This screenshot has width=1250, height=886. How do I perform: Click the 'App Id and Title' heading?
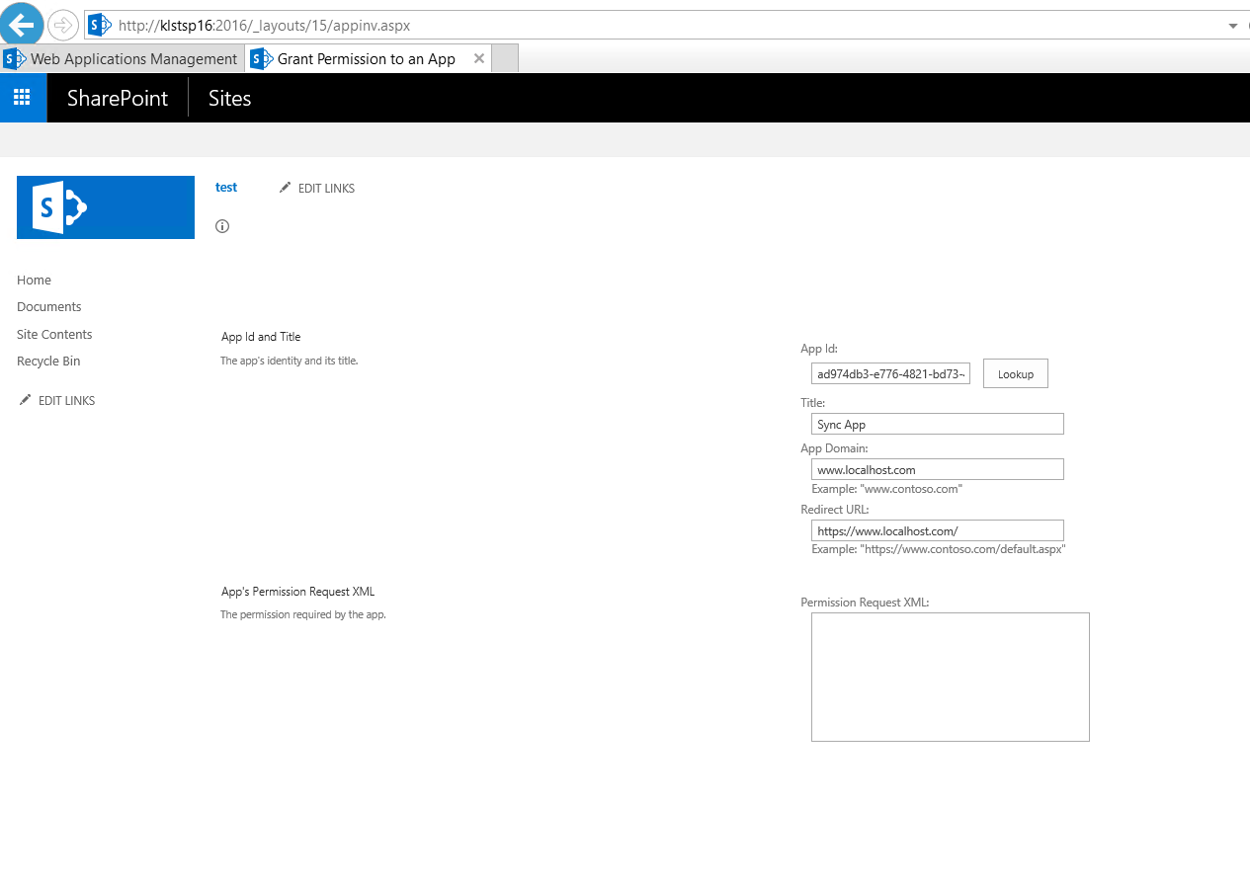(x=261, y=337)
